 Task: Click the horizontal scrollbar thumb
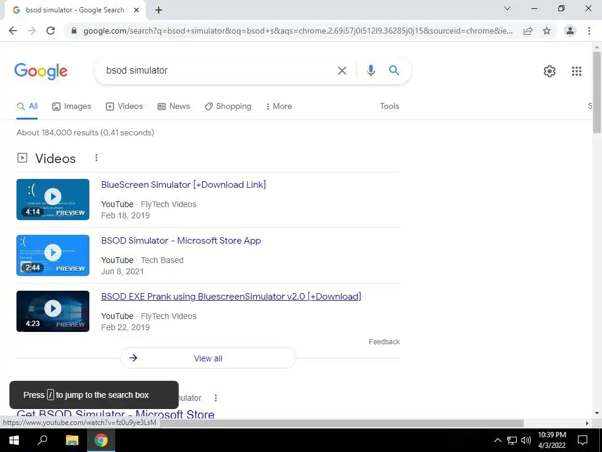[x=342, y=423]
